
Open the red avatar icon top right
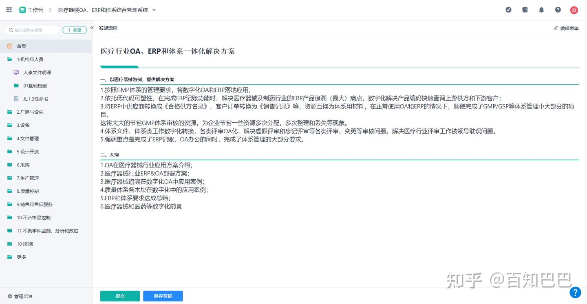[574, 9]
